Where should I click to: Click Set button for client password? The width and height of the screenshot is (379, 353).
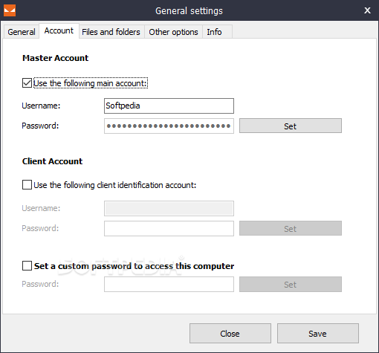(291, 228)
